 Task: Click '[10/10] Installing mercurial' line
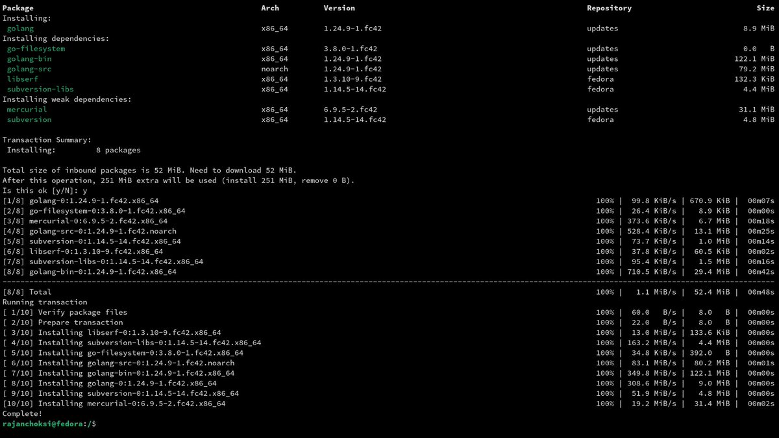pyautogui.click(x=114, y=404)
